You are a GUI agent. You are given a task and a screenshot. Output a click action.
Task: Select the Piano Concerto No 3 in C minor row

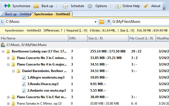(42, 58)
